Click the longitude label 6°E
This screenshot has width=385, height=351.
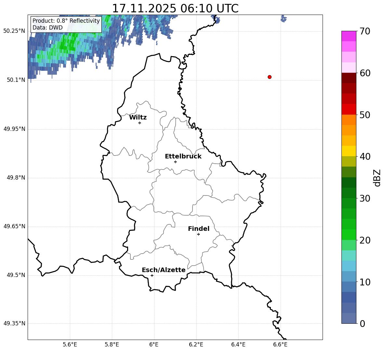(x=154, y=345)
